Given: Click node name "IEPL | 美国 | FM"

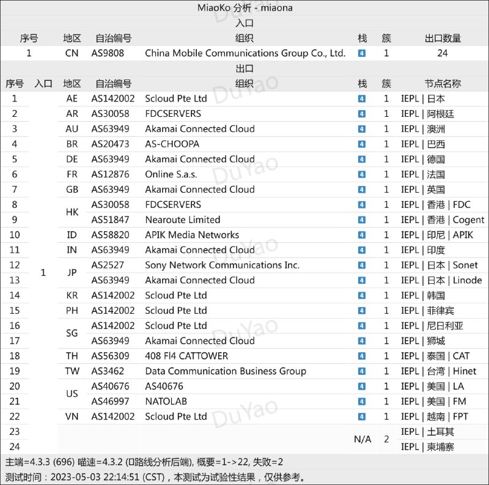Looking at the screenshot, I should (x=433, y=401).
